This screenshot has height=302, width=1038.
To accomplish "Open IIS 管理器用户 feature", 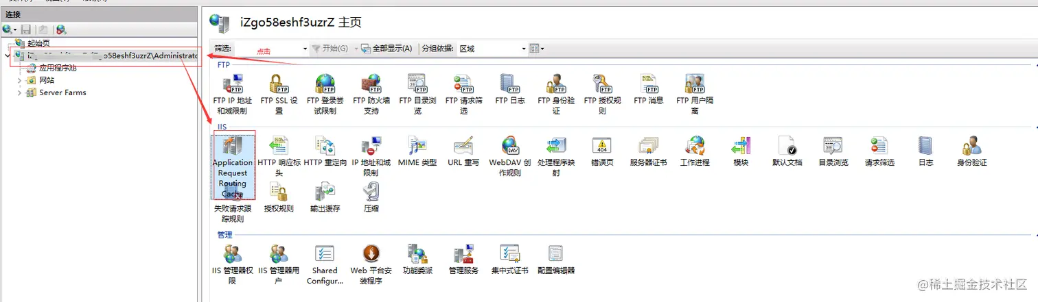I will pos(279,264).
